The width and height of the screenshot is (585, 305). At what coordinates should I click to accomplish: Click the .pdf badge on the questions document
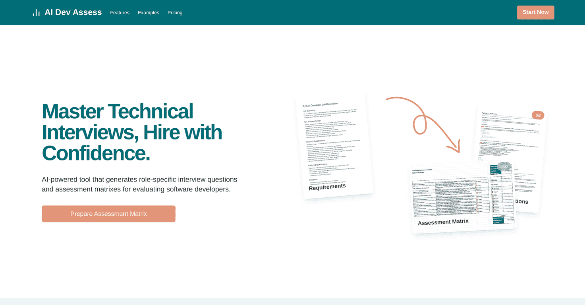point(538,115)
